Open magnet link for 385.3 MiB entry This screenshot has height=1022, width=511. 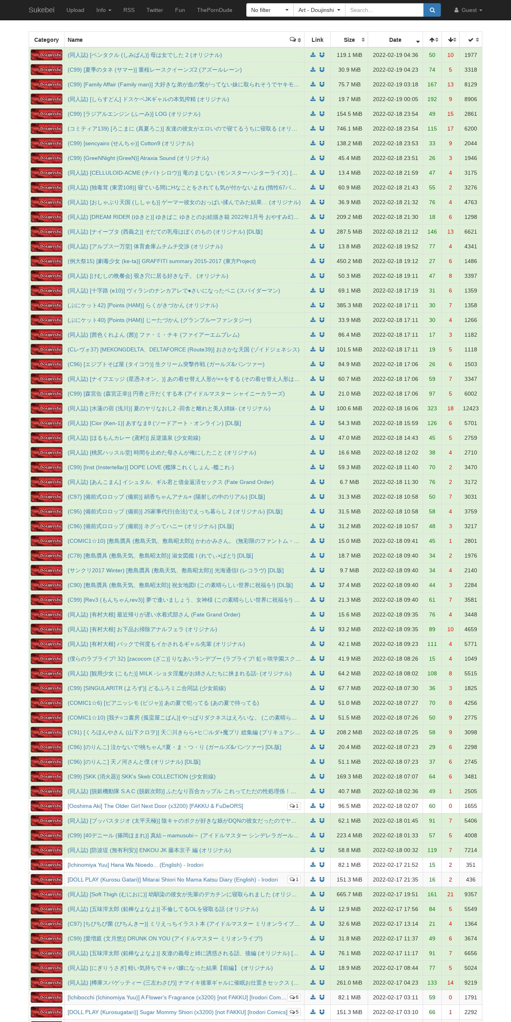pyautogui.click(x=322, y=305)
